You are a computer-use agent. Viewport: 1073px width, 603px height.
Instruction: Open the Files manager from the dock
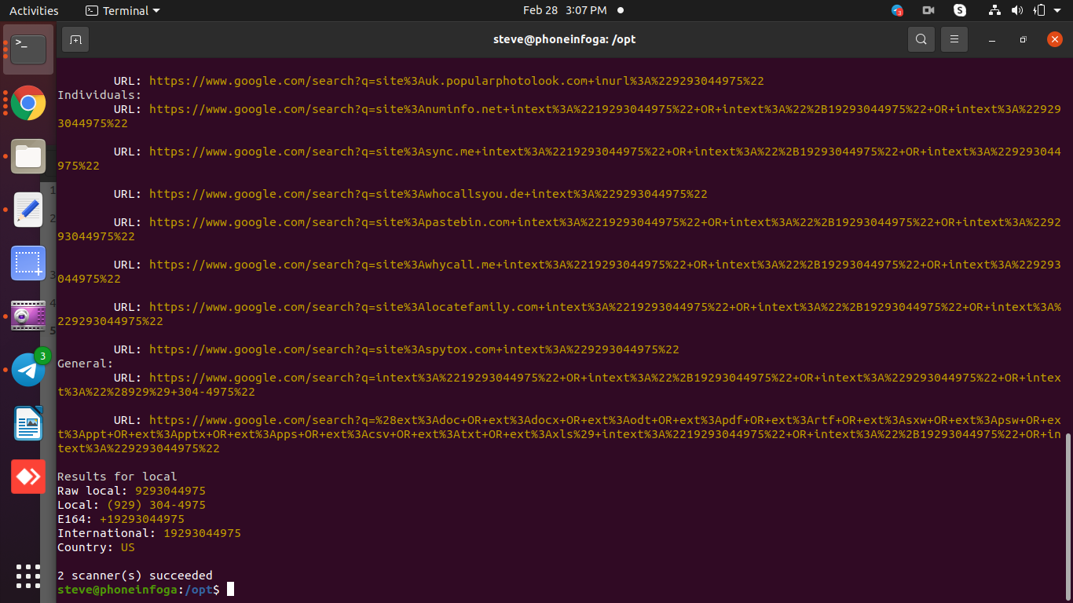click(28, 156)
